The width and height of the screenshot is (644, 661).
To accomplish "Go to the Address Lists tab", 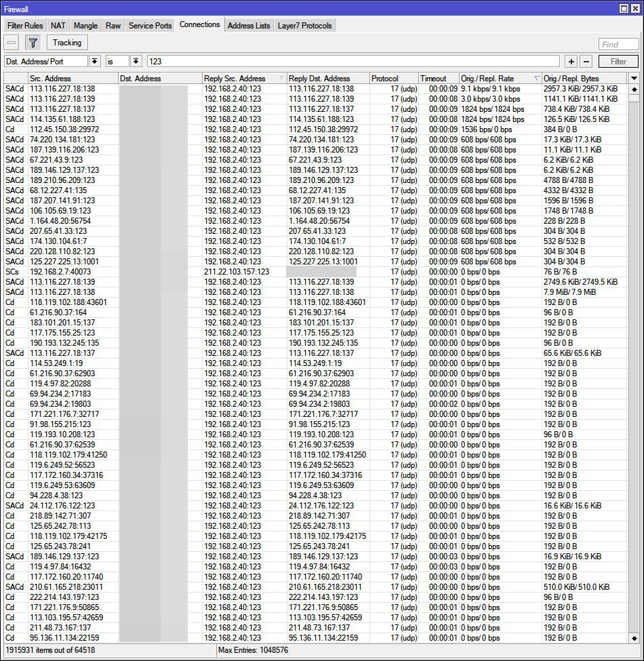I will pos(248,26).
